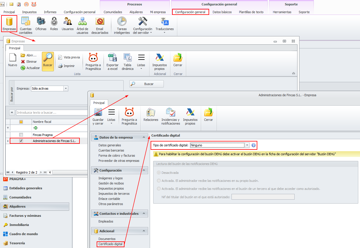This screenshot has height=248, width=360.
Task: Click the Buscar magnifier ribbon icon
Action: (x=48, y=61)
